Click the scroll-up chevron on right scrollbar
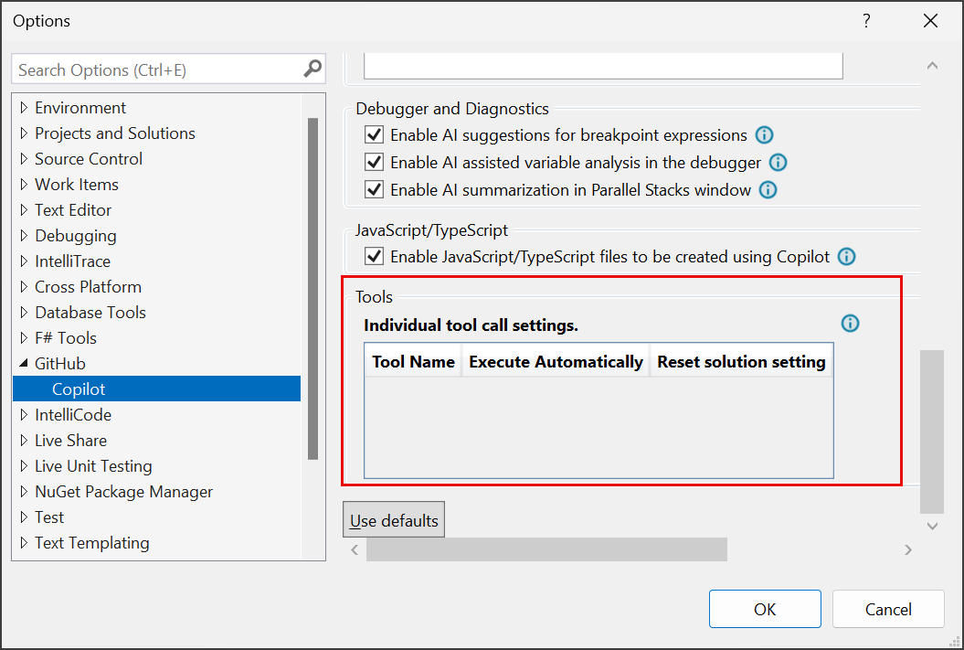The image size is (964, 650). pyautogui.click(x=932, y=66)
